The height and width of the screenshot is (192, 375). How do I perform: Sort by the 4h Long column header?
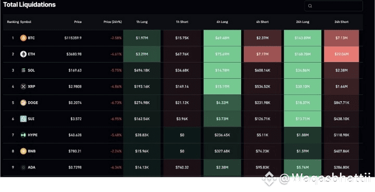[x=222, y=22]
